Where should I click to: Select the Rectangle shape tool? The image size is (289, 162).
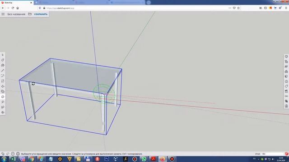point(3,81)
